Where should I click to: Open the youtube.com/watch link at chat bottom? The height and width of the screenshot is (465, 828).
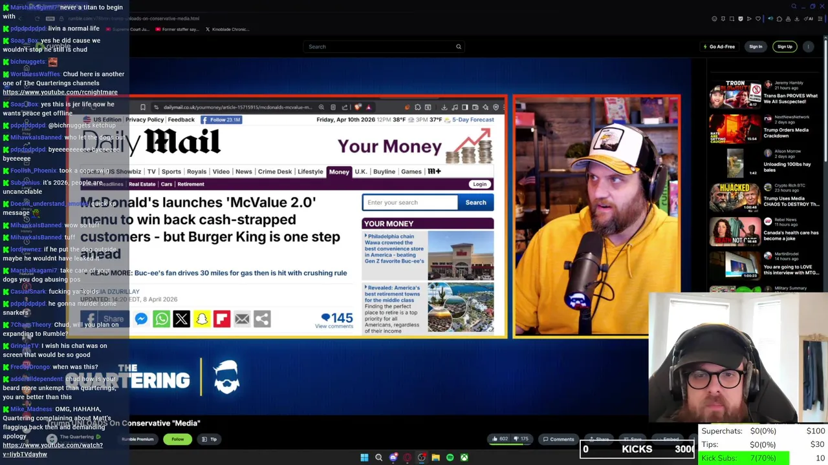52,449
